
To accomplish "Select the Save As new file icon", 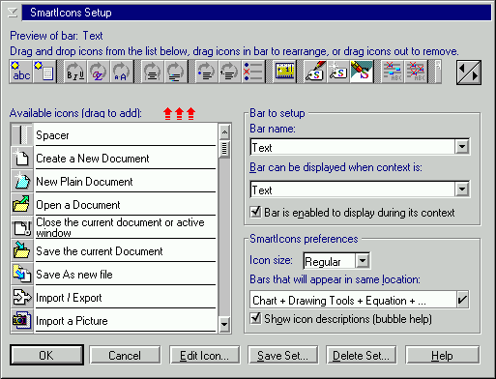I will click(22, 274).
